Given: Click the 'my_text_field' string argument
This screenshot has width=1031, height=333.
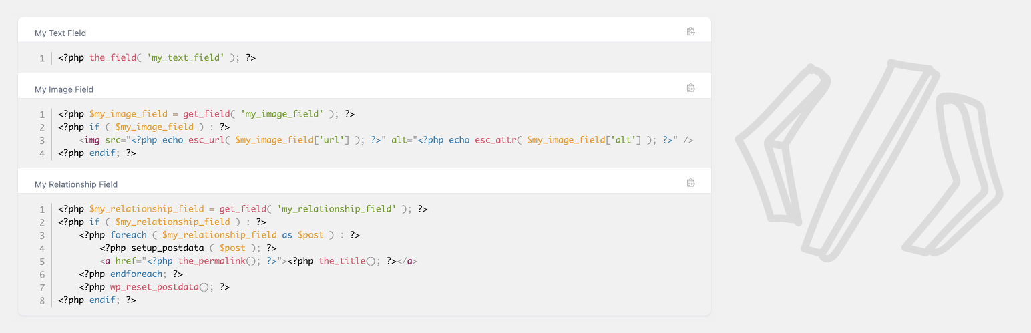Looking at the screenshot, I should 186,58.
